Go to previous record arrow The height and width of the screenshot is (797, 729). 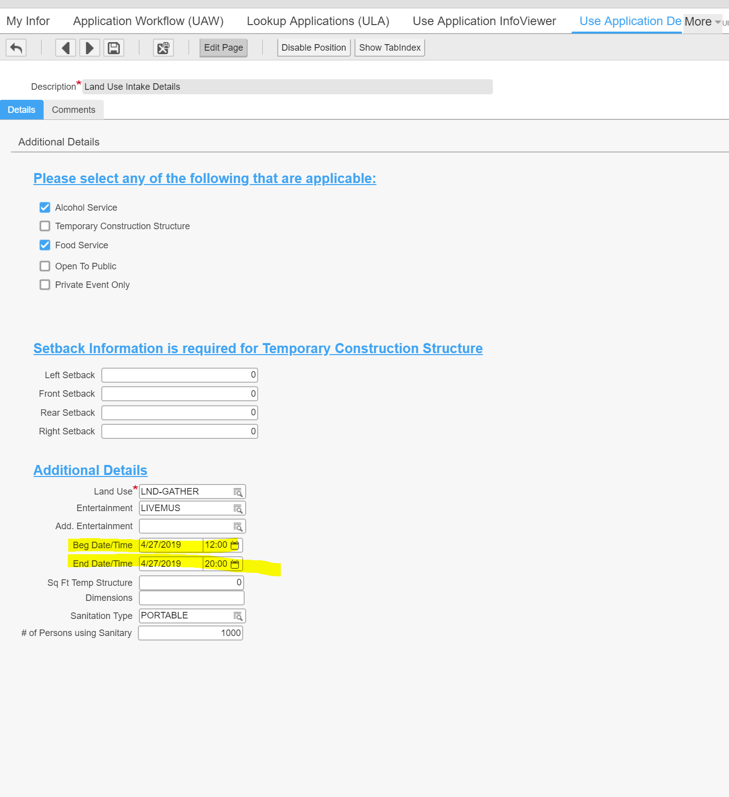(66, 48)
